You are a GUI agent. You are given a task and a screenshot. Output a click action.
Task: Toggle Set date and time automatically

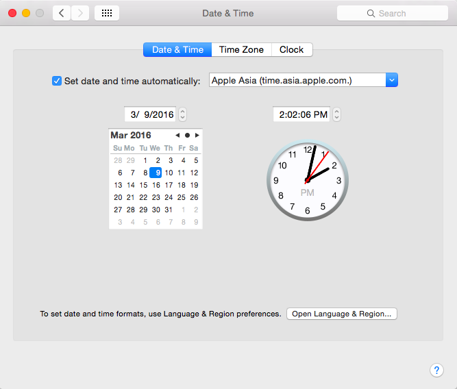click(57, 81)
